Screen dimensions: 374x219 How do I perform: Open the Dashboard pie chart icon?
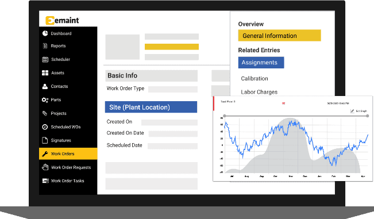pos(45,33)
